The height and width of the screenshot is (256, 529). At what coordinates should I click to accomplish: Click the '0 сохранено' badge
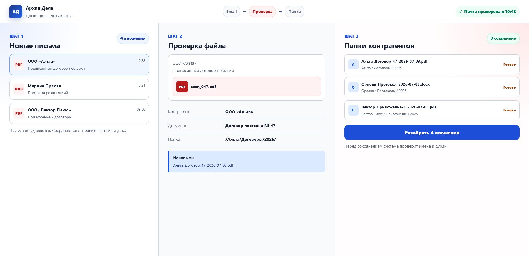point(503,38)
